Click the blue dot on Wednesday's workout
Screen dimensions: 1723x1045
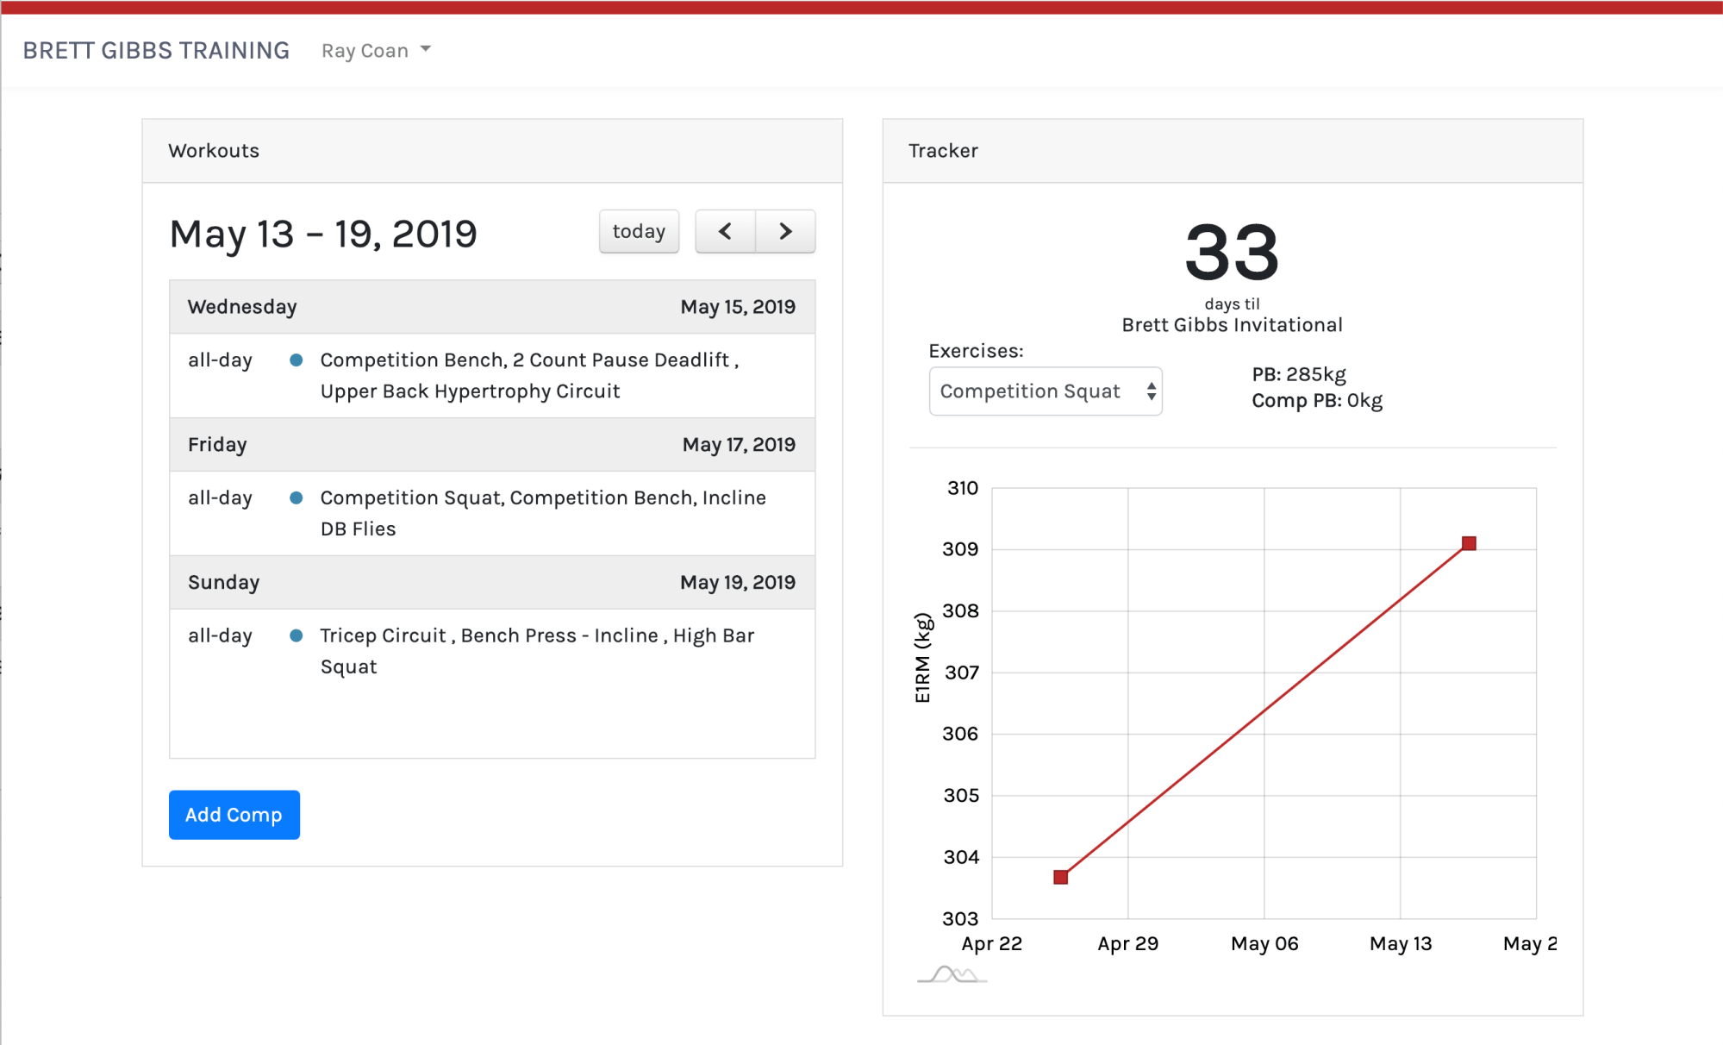point(296,360)
